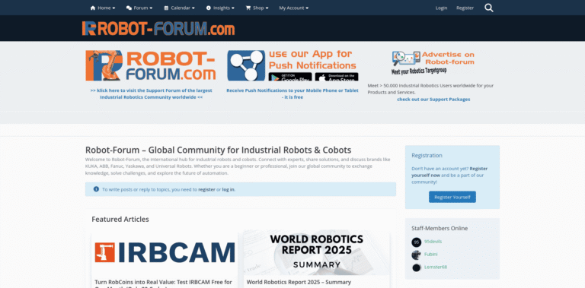Click the Forum chat bubbles icon
Screen dimensions: 585x288
(x=129, y=8)
